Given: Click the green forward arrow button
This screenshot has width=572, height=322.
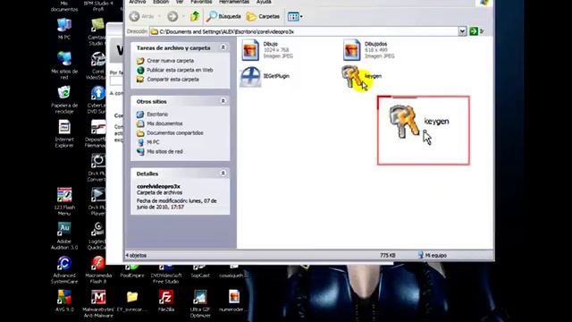Looking at the screenshot, I should pos(172,16).
